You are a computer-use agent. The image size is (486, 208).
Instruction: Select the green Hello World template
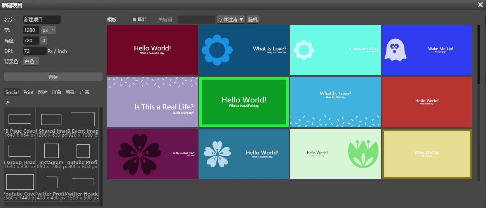click(x=244, y=102)
